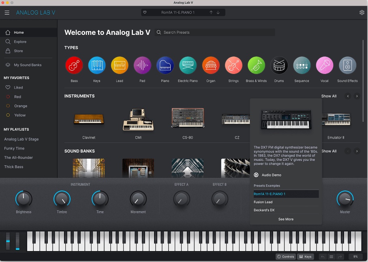Play the Audio Demo
The height and width of the screenshot is (262, 368).
coord(267,175)
